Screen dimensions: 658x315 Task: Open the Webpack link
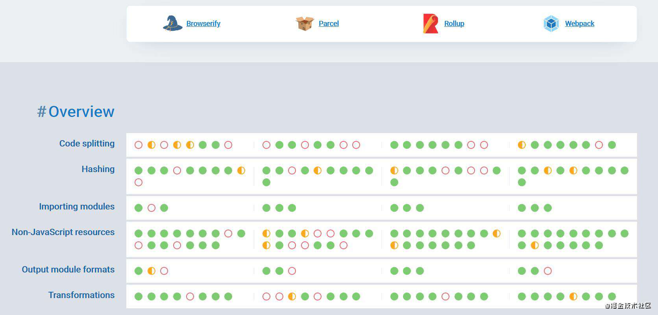pyautogui.click(x=580, y=24)
